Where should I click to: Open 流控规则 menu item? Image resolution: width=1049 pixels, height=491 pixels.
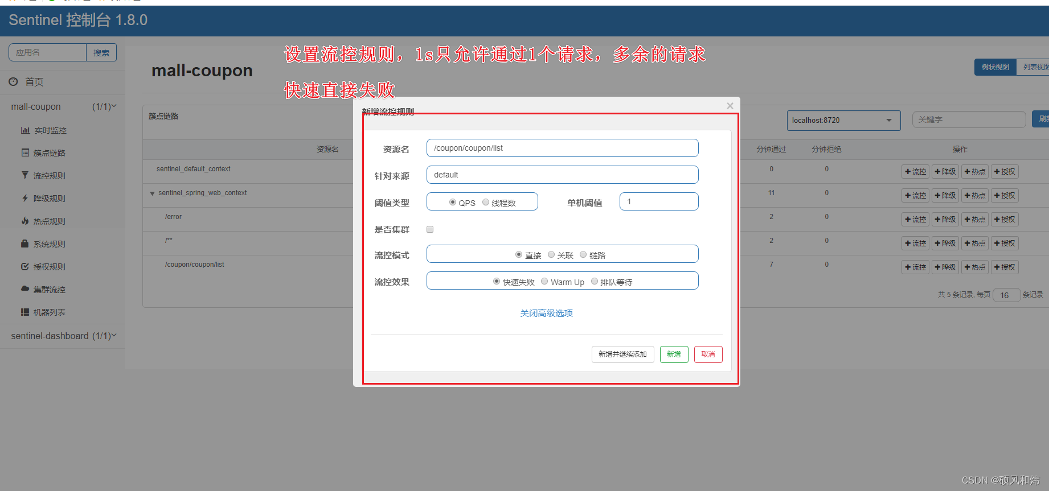pyautogui.click(x=50, y=176)
